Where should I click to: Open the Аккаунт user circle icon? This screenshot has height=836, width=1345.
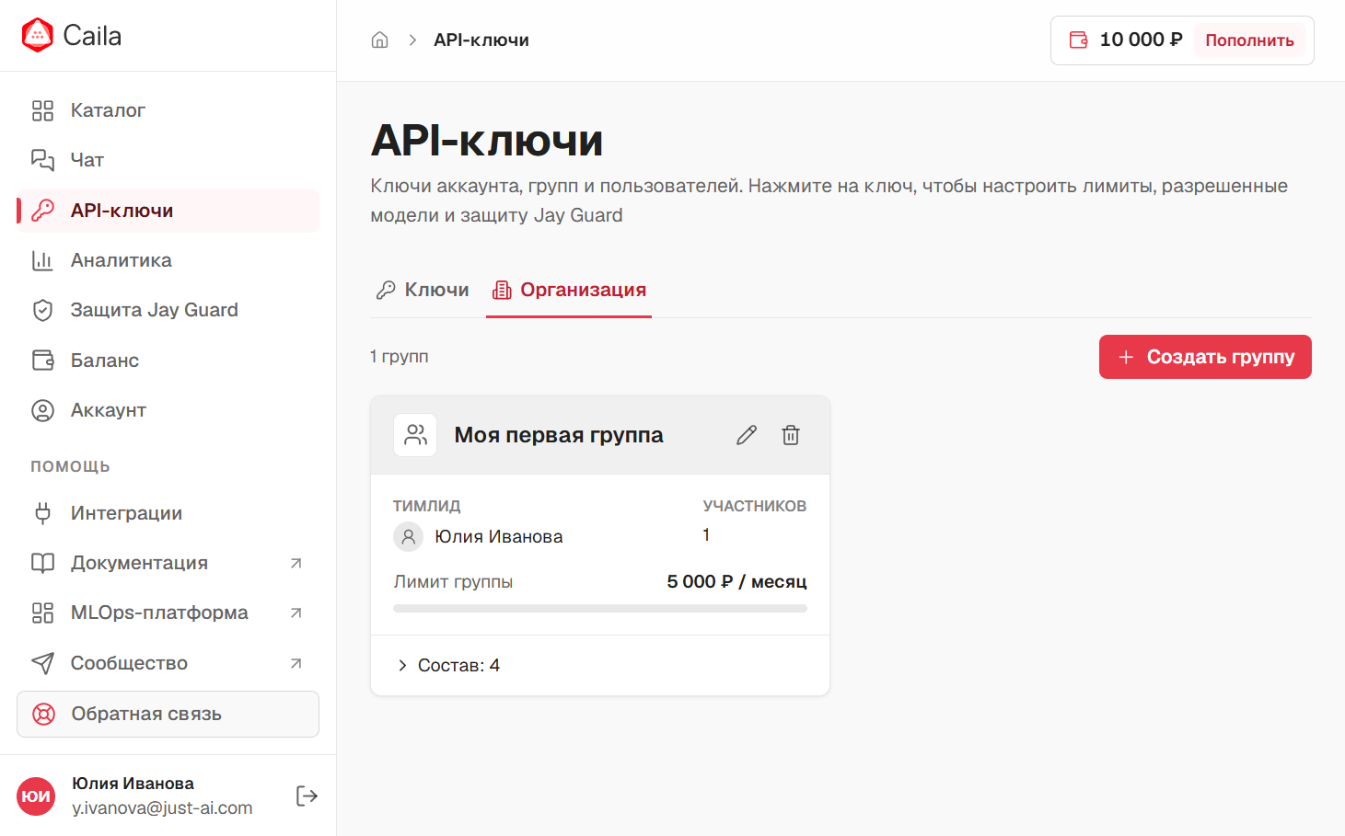click(42, 410)
